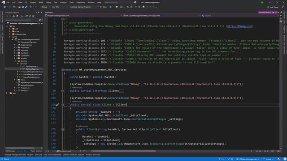Image resolution: width=287 pixels, height=161 pixels.
Task: Open the HR.LeaveManagement.MVC project navigation dropdown
Action: pyautogui.click(x=84, y=16)
